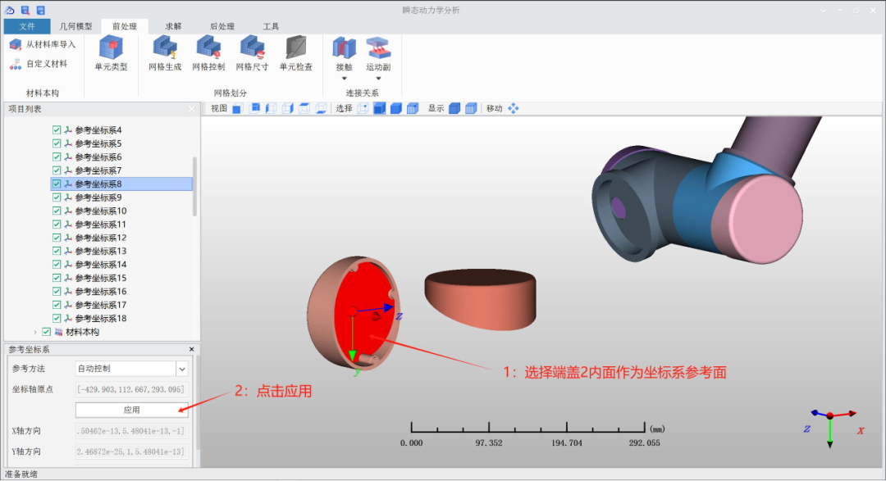Viewport: 886px width, 481px height.
Task: Click 从材料库导入 import from material library
Action: click(43, 44)
